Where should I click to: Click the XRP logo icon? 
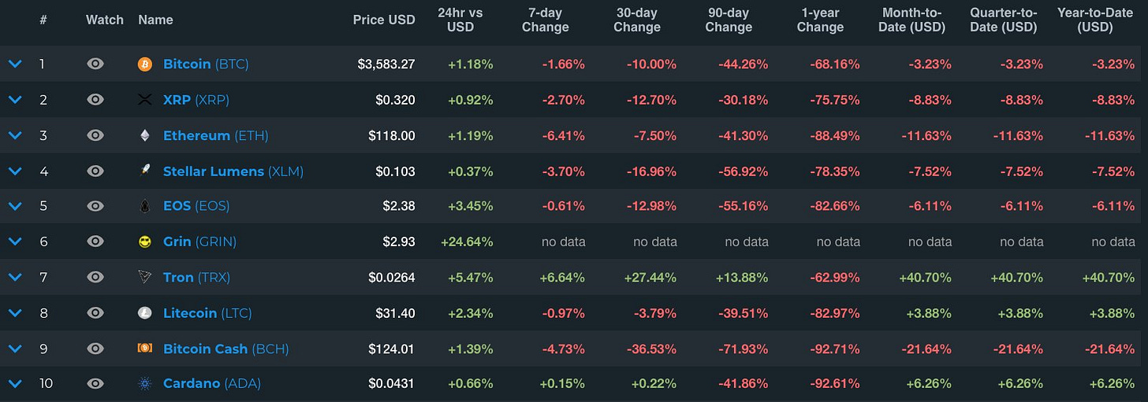144,100
